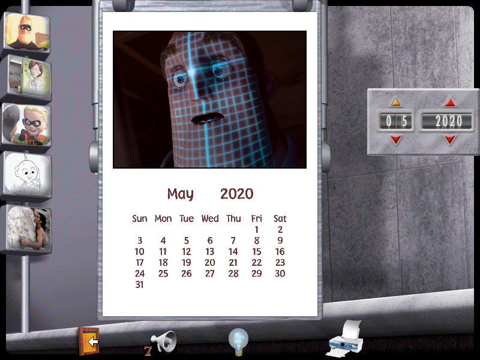This screenshot has height=360, width=480.
Task: Decrease the month with down arrow
Action: (395, 140)
